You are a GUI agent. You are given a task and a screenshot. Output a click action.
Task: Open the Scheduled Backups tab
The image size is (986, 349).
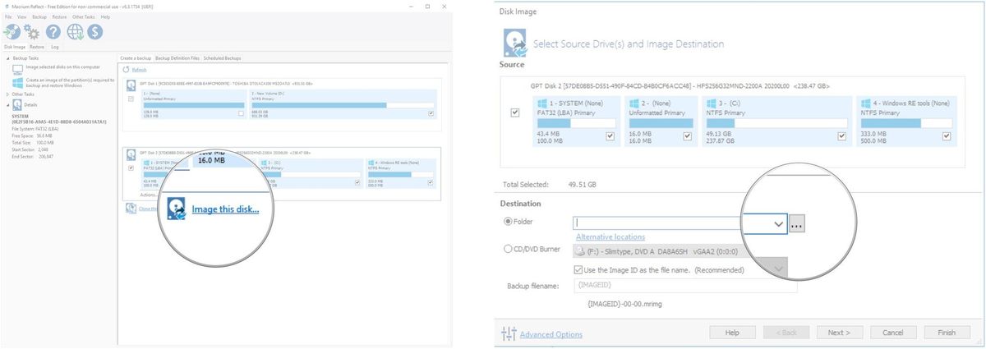[x=222, y=58]
